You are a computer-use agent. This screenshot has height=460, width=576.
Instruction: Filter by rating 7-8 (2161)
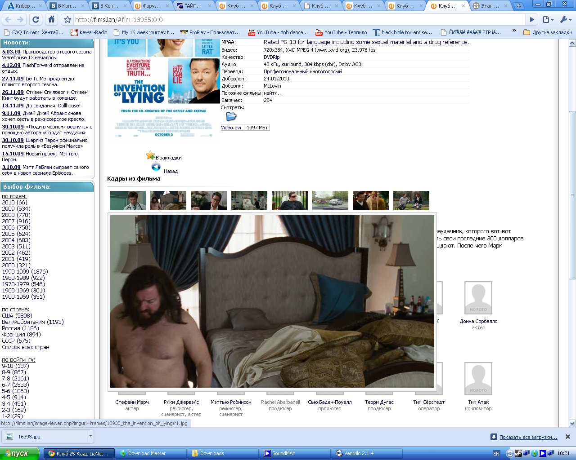click(15, 379)
